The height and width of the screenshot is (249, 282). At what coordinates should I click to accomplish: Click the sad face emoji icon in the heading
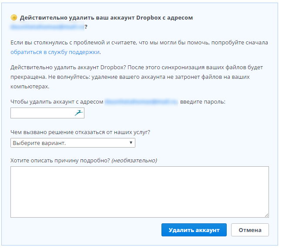point(14,18)
